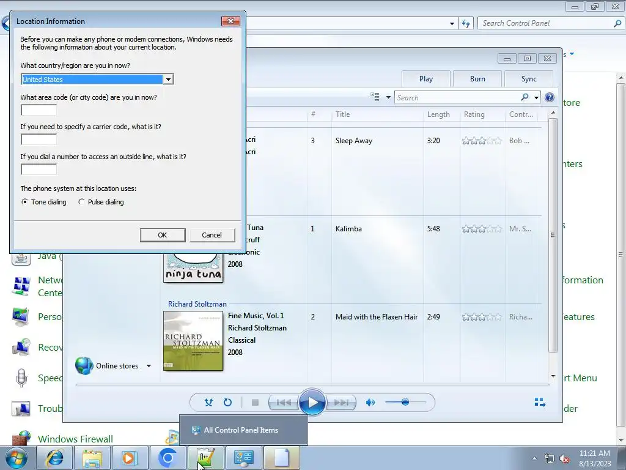
Task: Click the Recovery icon in Control Panel
Action: pyautogui.click(x=21, y=348)
